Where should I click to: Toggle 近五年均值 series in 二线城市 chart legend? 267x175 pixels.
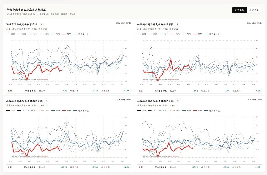pyautogui.click(x=81, y=111)
